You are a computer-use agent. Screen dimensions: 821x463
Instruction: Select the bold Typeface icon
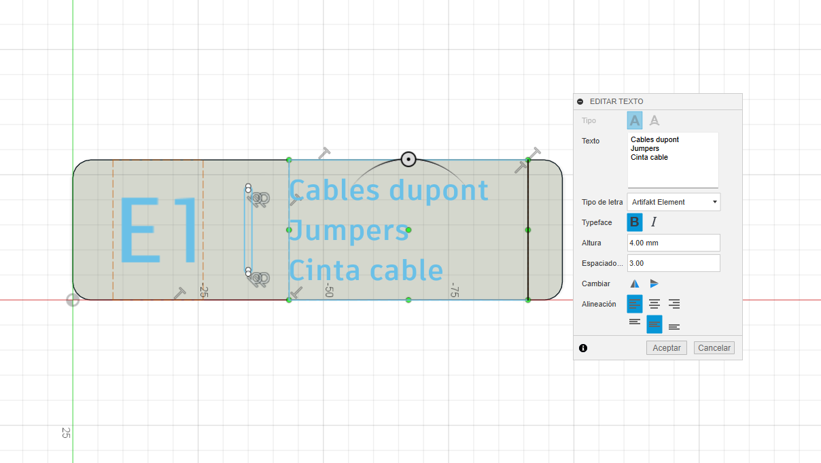pyautogui.click(x=634, y=222)
